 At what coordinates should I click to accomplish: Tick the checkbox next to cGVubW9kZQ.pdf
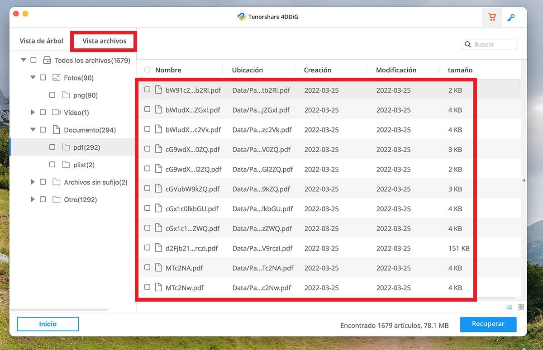coord(147,189)
